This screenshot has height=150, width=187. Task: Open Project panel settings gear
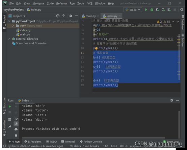click(71, 16)
